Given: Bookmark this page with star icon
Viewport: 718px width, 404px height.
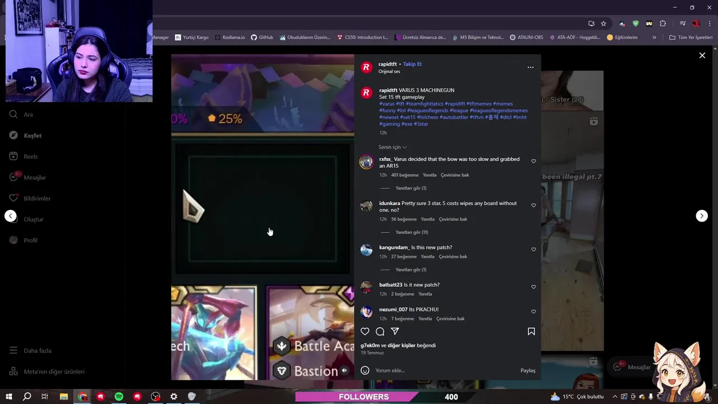Looking at the screenshot, I should (604, 24).
